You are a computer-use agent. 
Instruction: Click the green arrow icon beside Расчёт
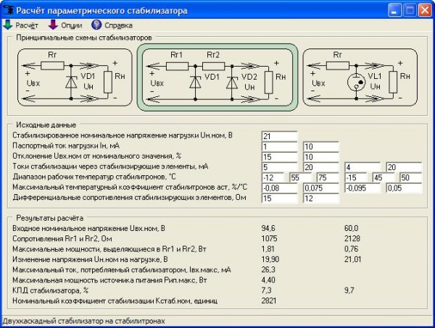(8, 24)
